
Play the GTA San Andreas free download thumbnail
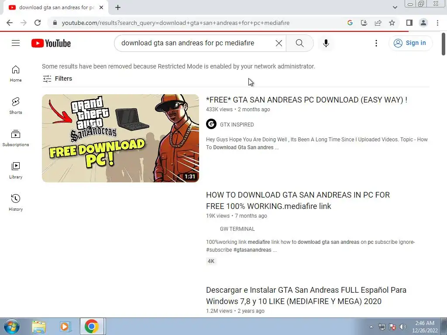(x=120, y=138)
